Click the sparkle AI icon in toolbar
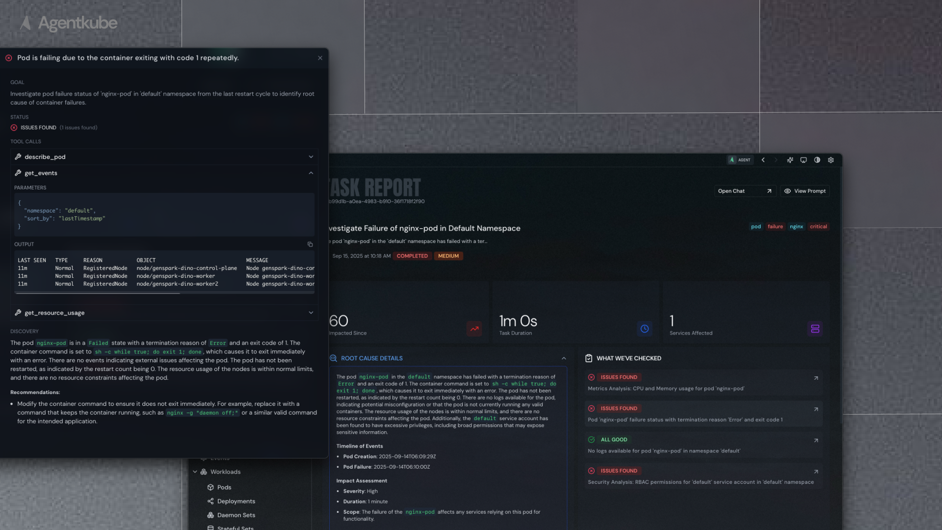The width and height of the screenshot is (942, 530). [790, 160]
